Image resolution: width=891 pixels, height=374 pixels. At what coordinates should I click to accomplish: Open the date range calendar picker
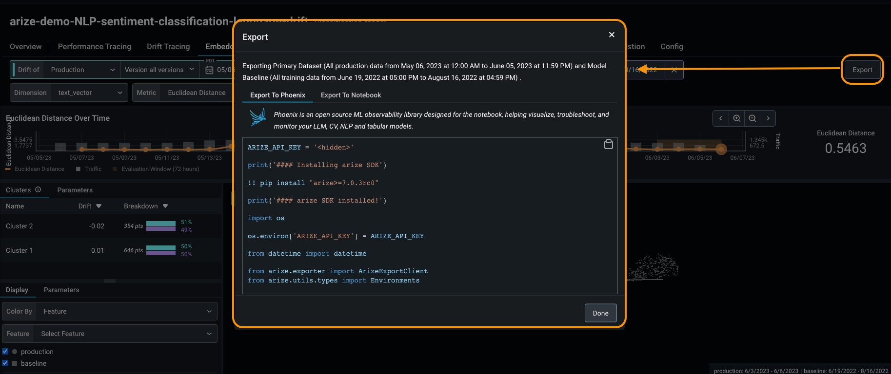coord(210,70)
